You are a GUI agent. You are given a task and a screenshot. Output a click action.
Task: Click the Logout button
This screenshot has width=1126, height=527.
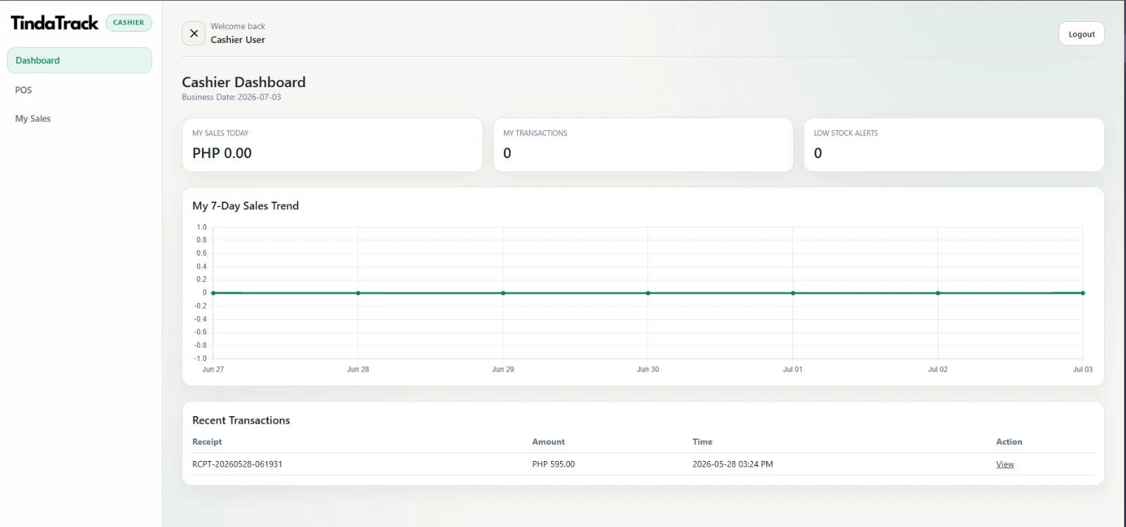(x=1081, y=34)
